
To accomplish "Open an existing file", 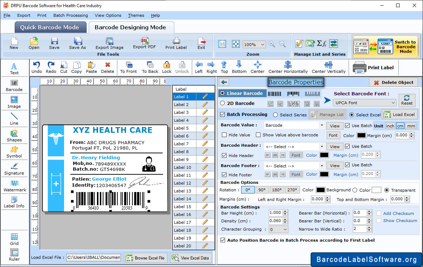I will tap(34, 43).
